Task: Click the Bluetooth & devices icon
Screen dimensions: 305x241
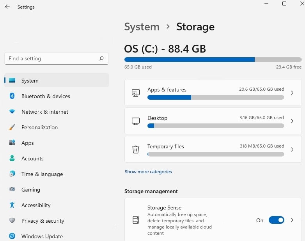Action: pos(12,96)
